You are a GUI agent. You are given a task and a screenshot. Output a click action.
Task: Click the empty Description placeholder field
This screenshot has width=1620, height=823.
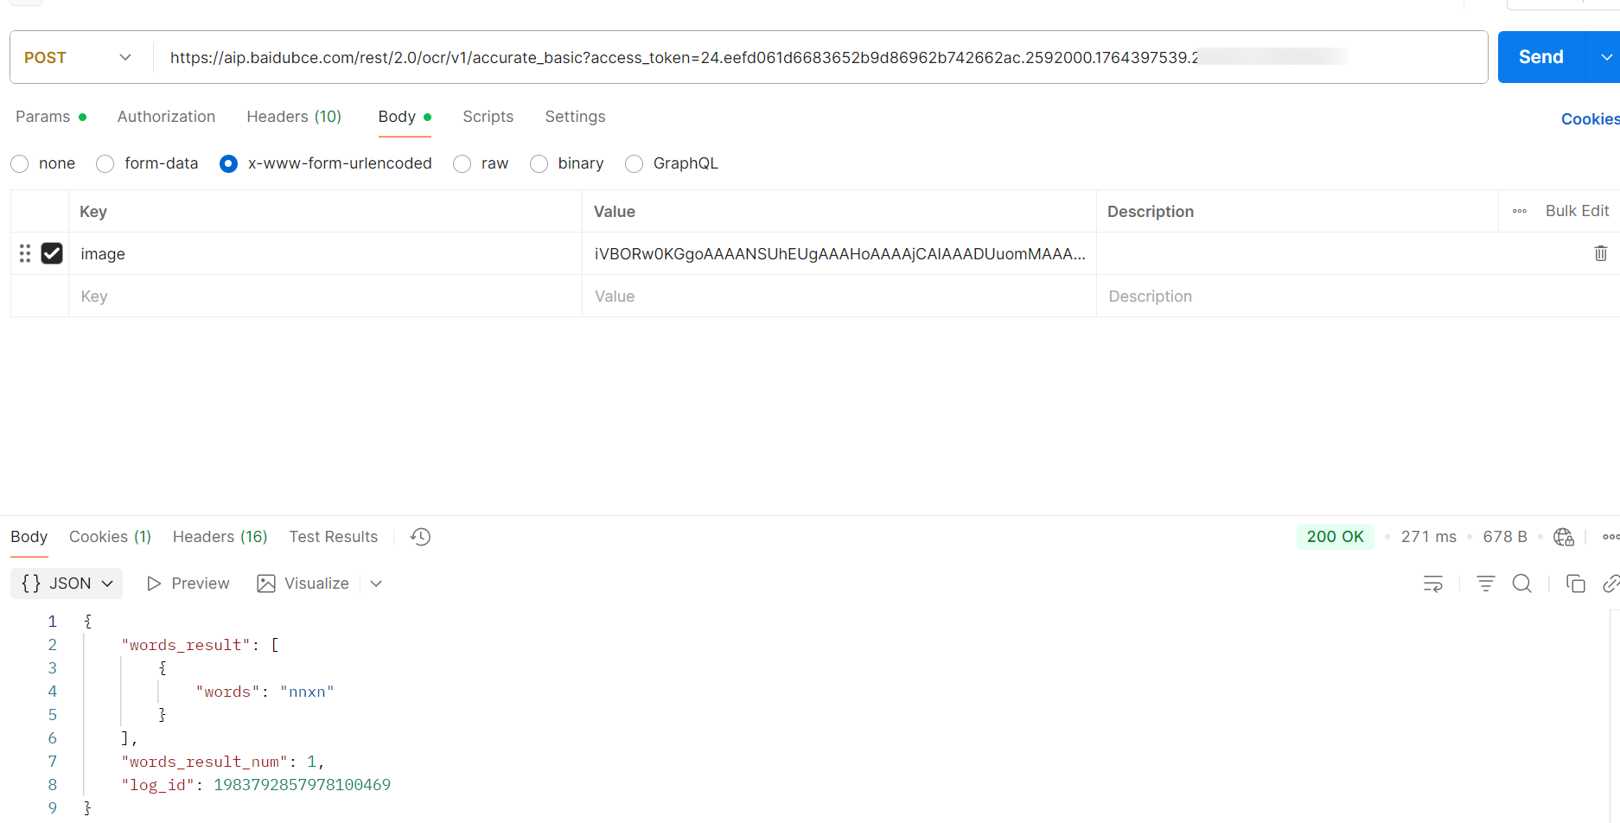(1357, 296)
